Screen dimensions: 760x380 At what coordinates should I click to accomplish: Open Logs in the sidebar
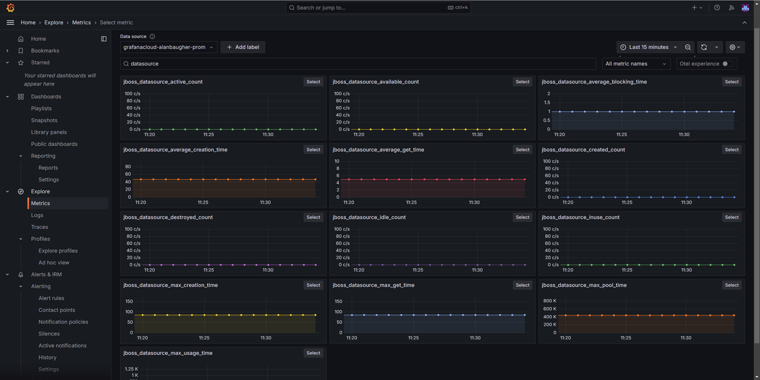[x=37, y=215]
